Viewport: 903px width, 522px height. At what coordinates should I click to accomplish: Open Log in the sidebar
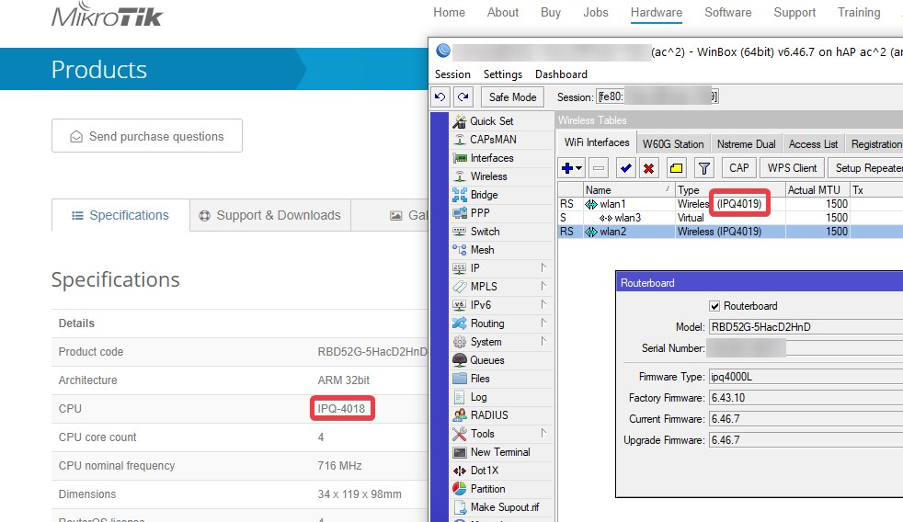[x=478, y=397]
